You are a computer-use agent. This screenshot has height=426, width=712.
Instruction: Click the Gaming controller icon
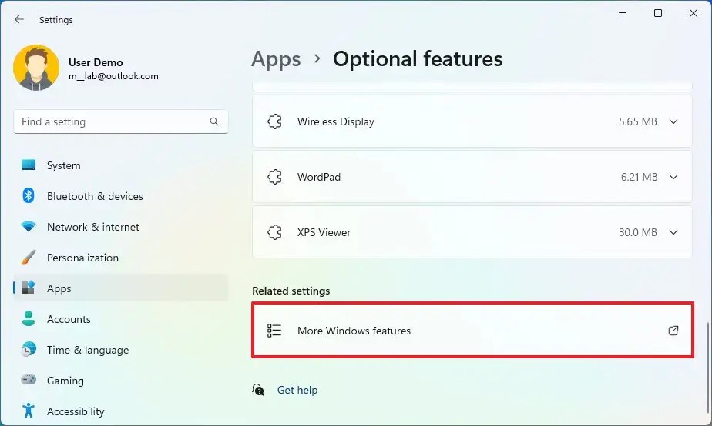[x=29, y=380]
